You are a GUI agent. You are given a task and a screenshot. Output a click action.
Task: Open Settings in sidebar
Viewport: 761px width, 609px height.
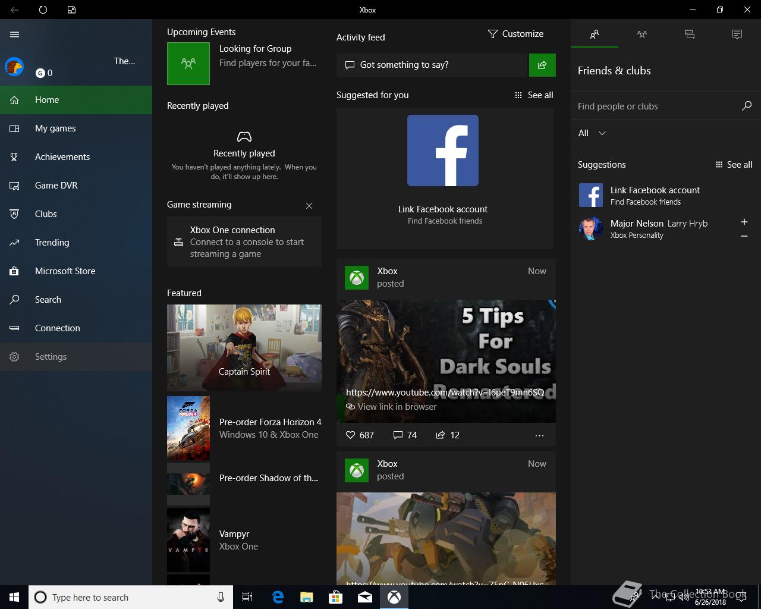click(76, 357)
